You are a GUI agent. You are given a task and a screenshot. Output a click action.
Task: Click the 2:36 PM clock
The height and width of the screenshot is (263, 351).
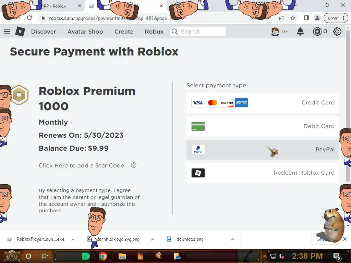[x=307, y=256]
